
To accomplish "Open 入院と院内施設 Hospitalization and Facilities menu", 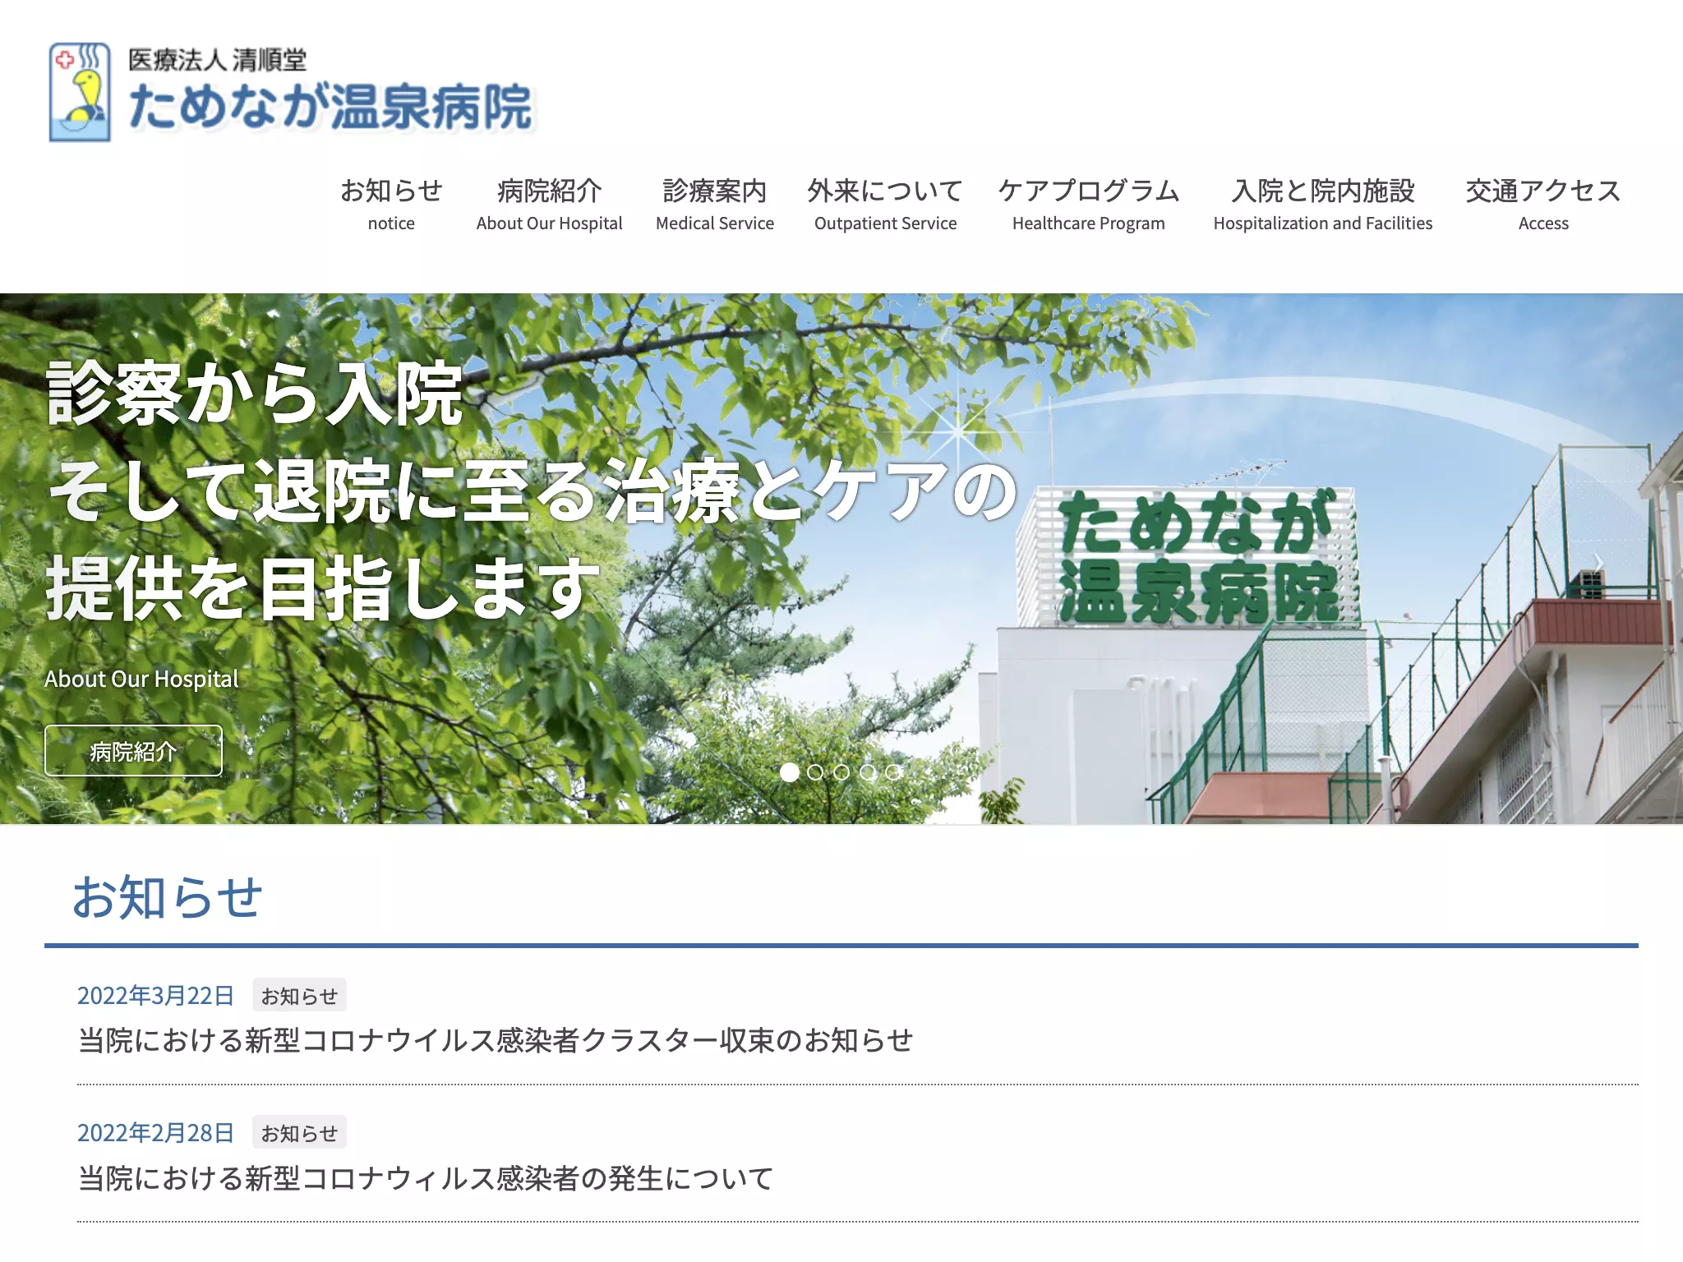I will (x=1322, y=205).
